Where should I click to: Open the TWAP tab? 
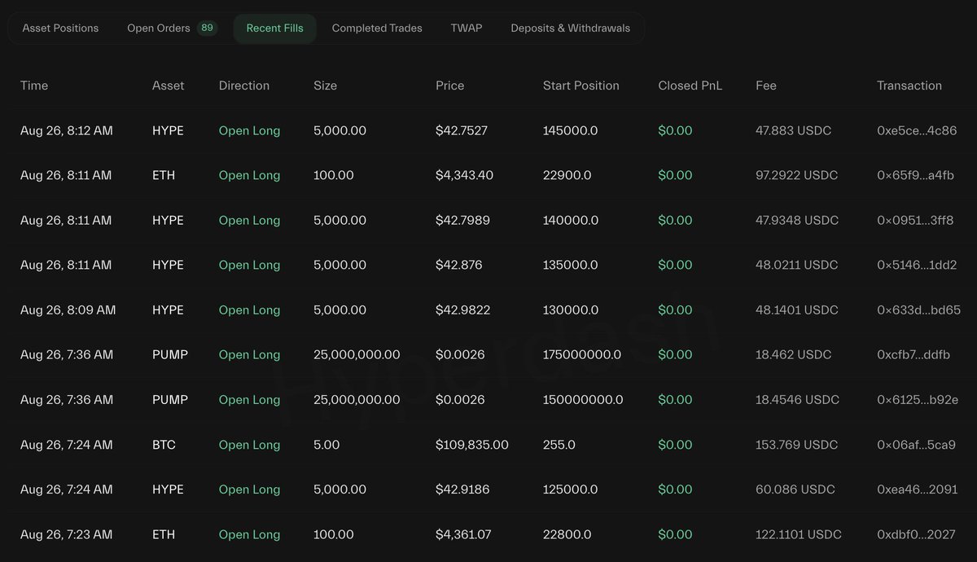click(467, 28)
